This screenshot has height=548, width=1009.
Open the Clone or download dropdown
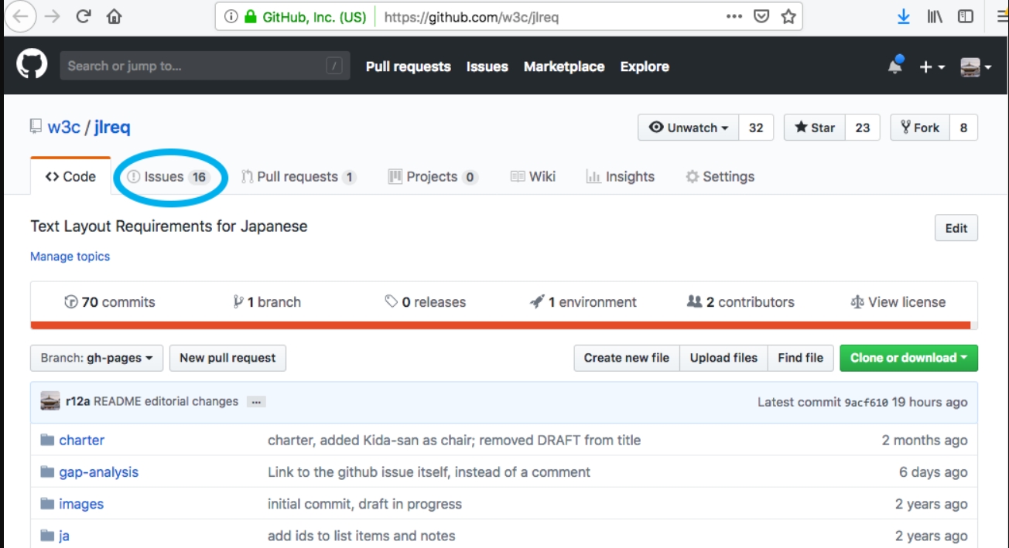[908, 358]
